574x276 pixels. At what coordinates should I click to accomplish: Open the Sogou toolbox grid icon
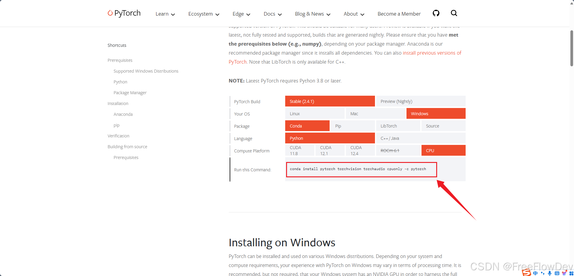(x=571, y=273)
